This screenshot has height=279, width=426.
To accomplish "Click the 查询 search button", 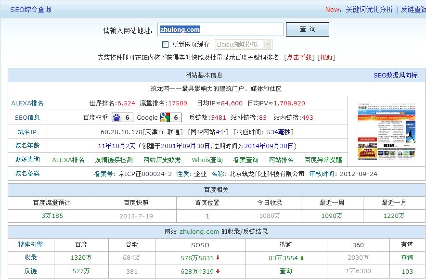I will (308, 29).
